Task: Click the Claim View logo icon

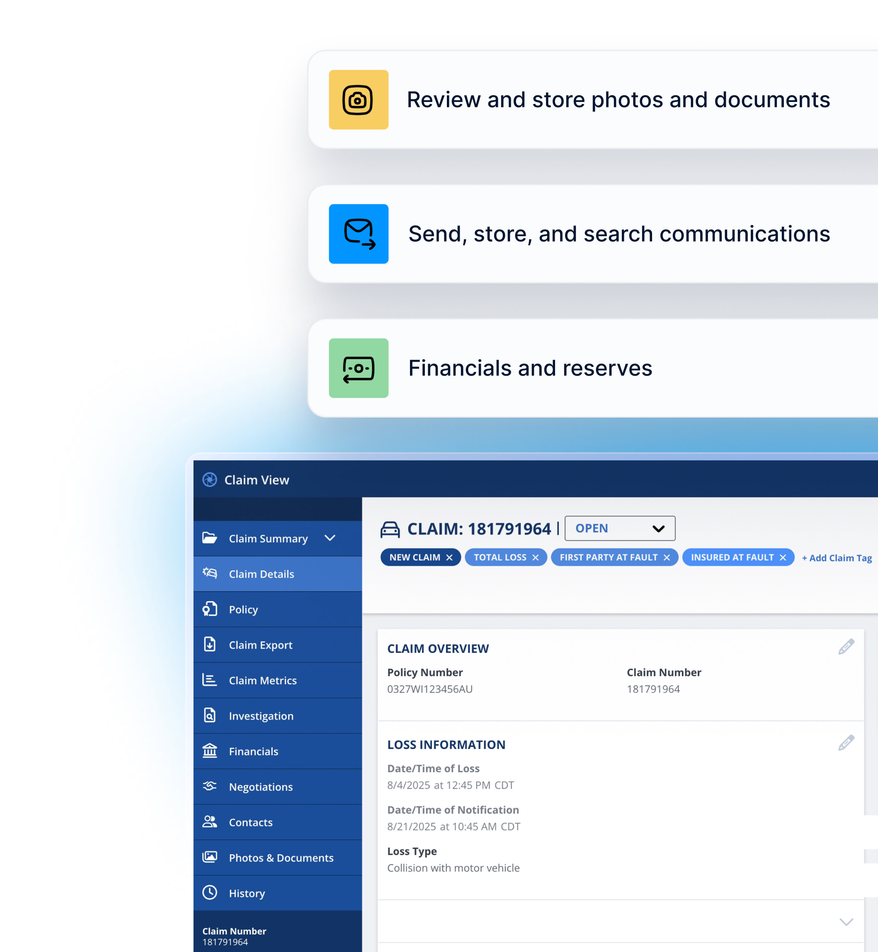Action: tap(209, 480)
